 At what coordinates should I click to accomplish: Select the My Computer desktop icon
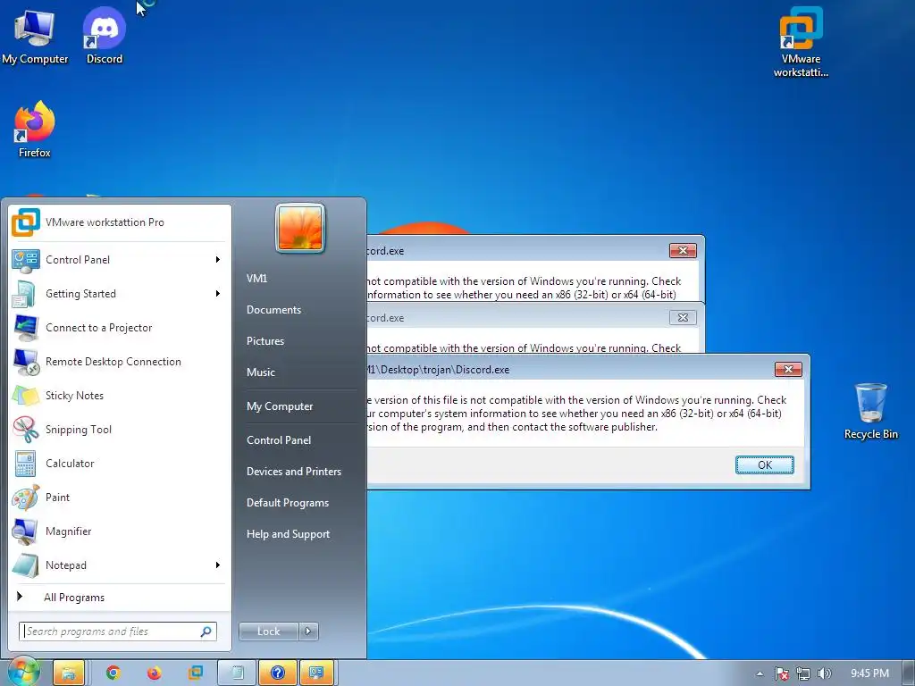click(35, 37)
